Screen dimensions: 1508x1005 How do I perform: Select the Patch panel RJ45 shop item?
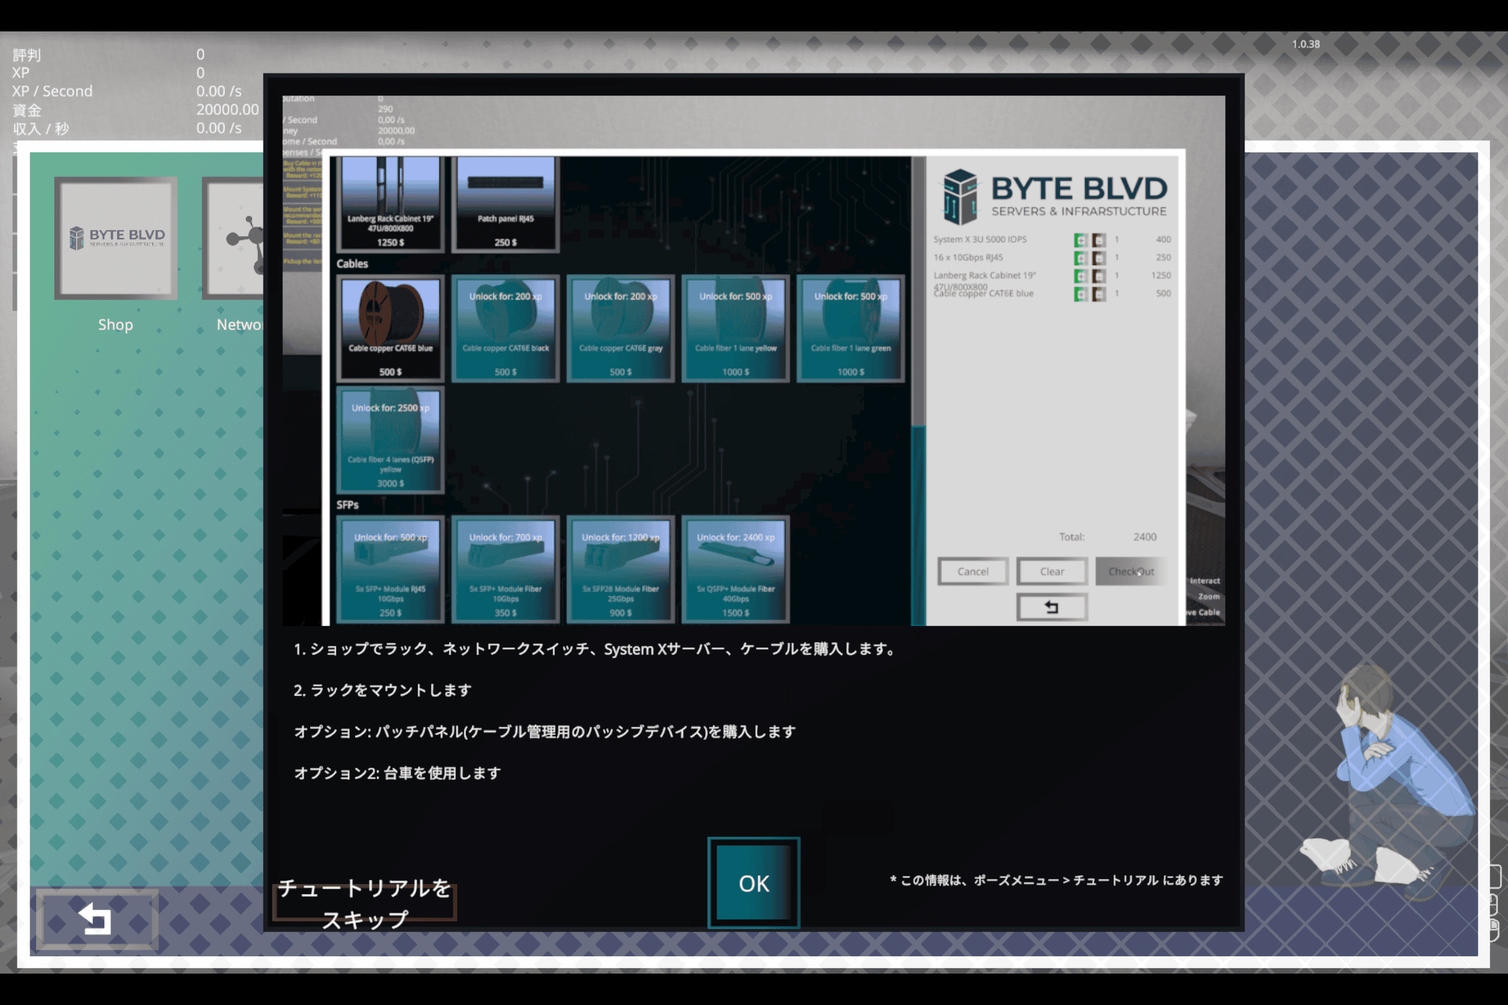click(x=505, y=204)
